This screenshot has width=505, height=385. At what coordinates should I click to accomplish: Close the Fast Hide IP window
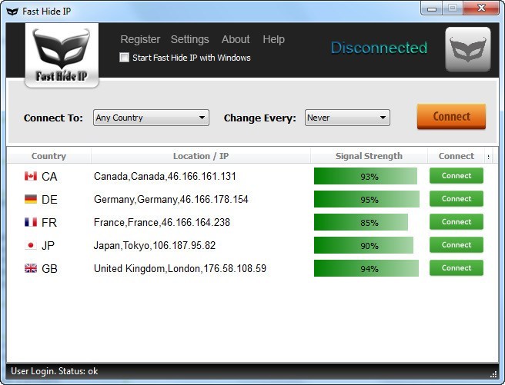point(481,8)
